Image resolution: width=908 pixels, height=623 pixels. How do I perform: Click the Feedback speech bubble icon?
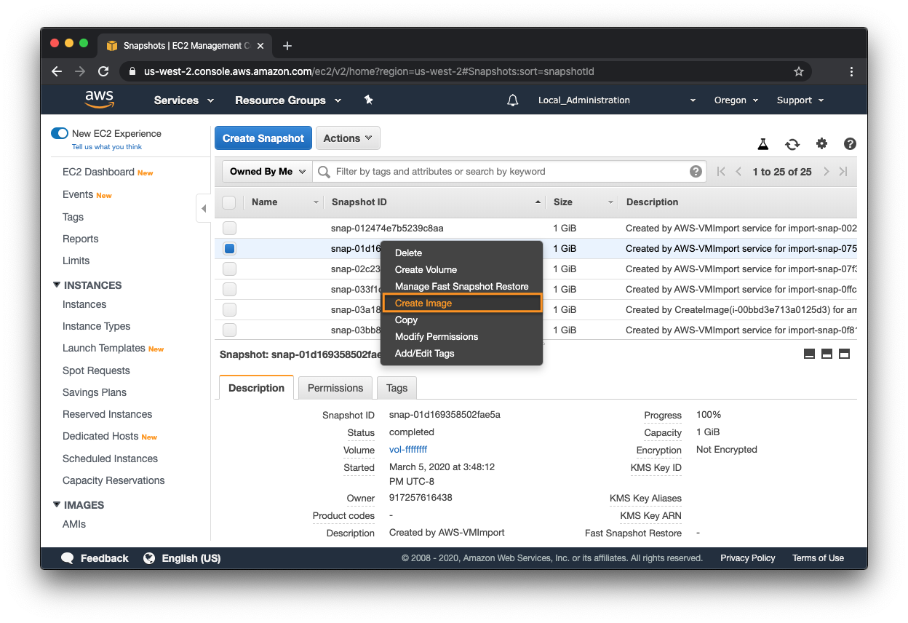point(68,558)
